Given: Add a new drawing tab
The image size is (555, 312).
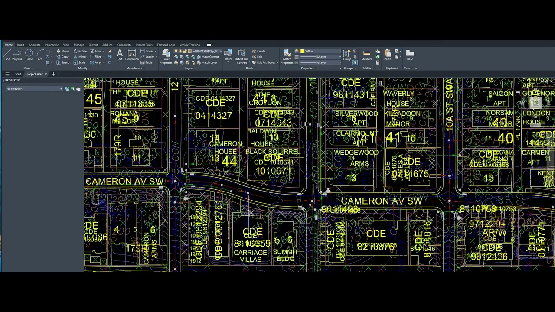Looking at the screenshot, I should (x=53, y=74).
